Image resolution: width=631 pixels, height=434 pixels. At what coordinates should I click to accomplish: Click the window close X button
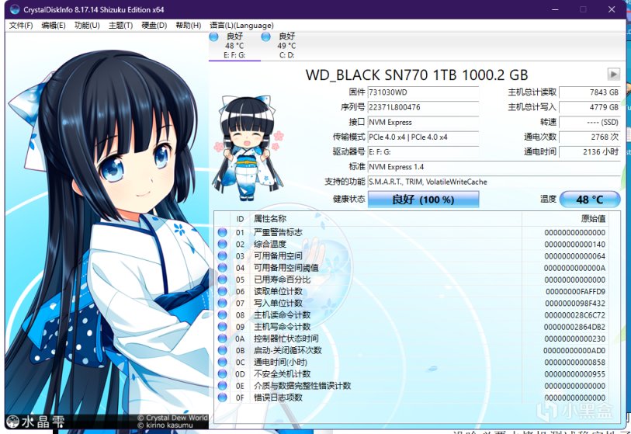612,9
